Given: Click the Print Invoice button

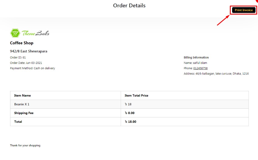Looking at the screenshot, I should tap(244, 10).
